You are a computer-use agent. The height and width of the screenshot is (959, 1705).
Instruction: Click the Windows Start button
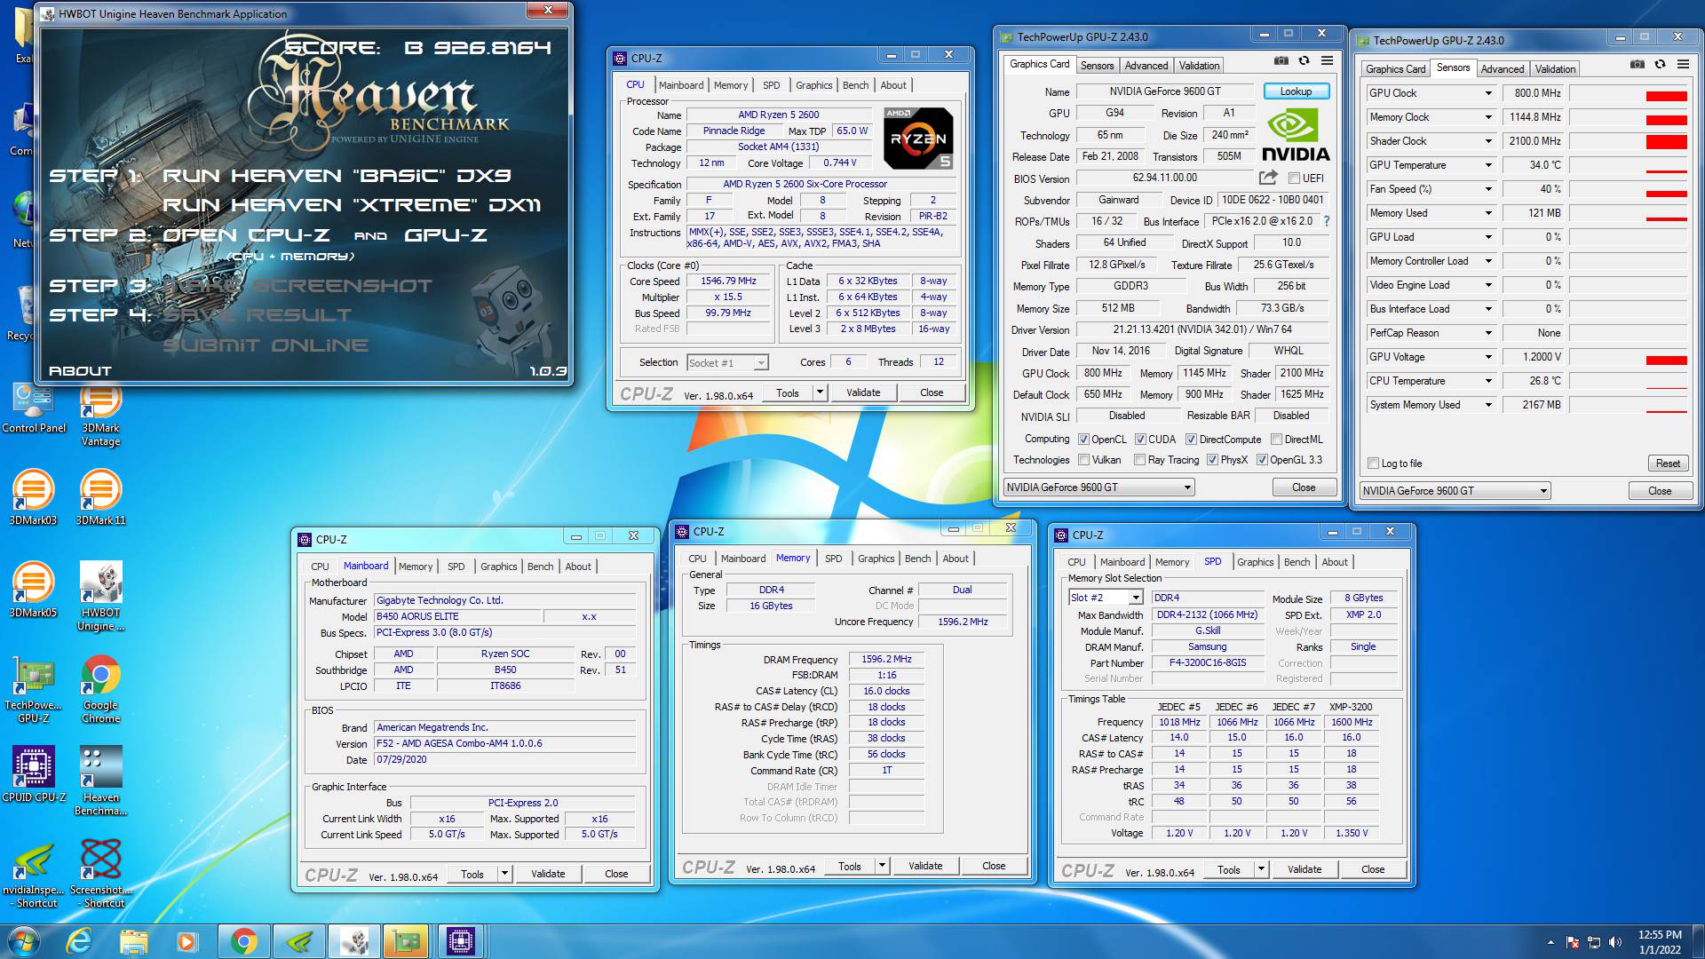click(23, 941)
